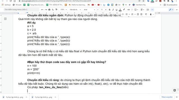Open the paragraph style dropdown
This screenshot has height=100, width=179.
point(75,10)
